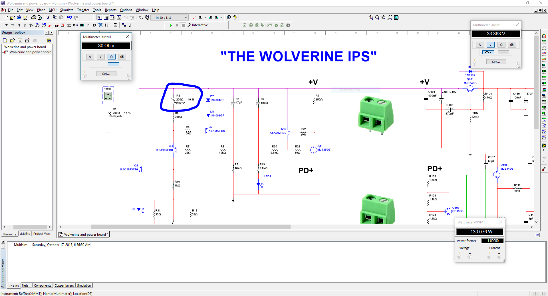This screenshot has height=296, width=548.
Task: Place an analog op-amp component
Action: point(31,25)
